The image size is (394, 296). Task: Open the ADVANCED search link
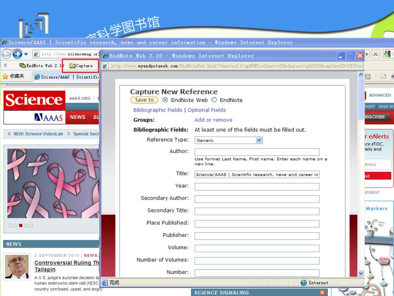pos(380,95)
